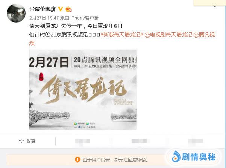The image size is (226, 168).
Task: Click the membership crown icon beside the username
Action: (x=68, y=9)
